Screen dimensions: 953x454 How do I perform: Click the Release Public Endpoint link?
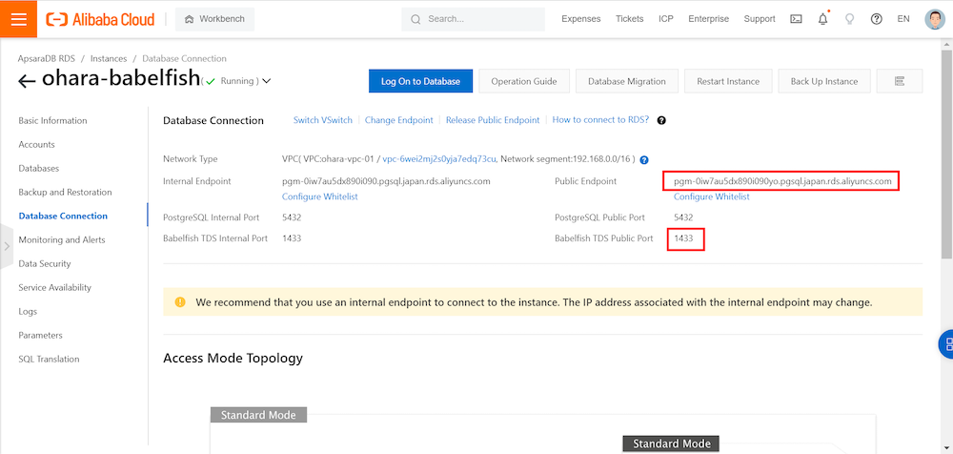coord(492,120)
